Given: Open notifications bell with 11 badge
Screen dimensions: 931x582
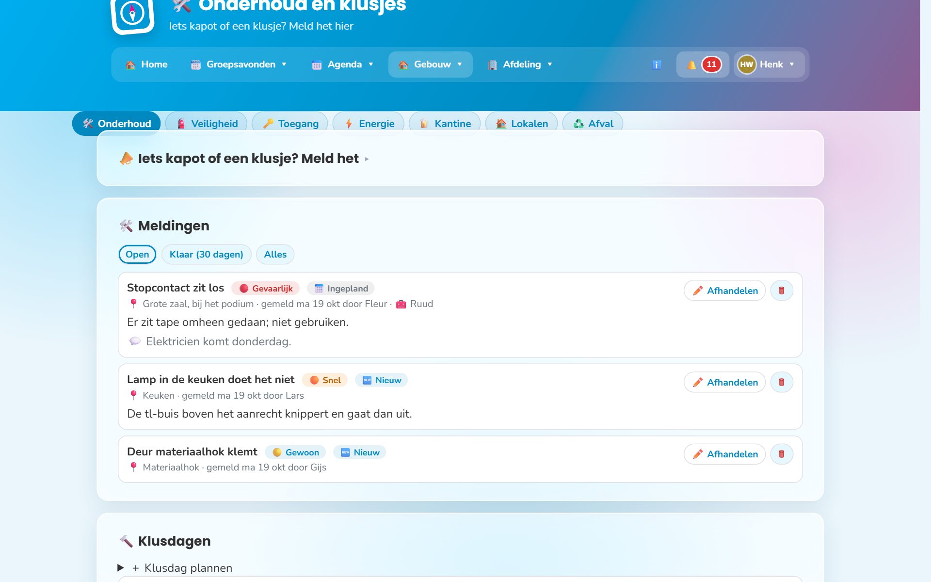Looking at the screenshot, I should pos(703,65).
